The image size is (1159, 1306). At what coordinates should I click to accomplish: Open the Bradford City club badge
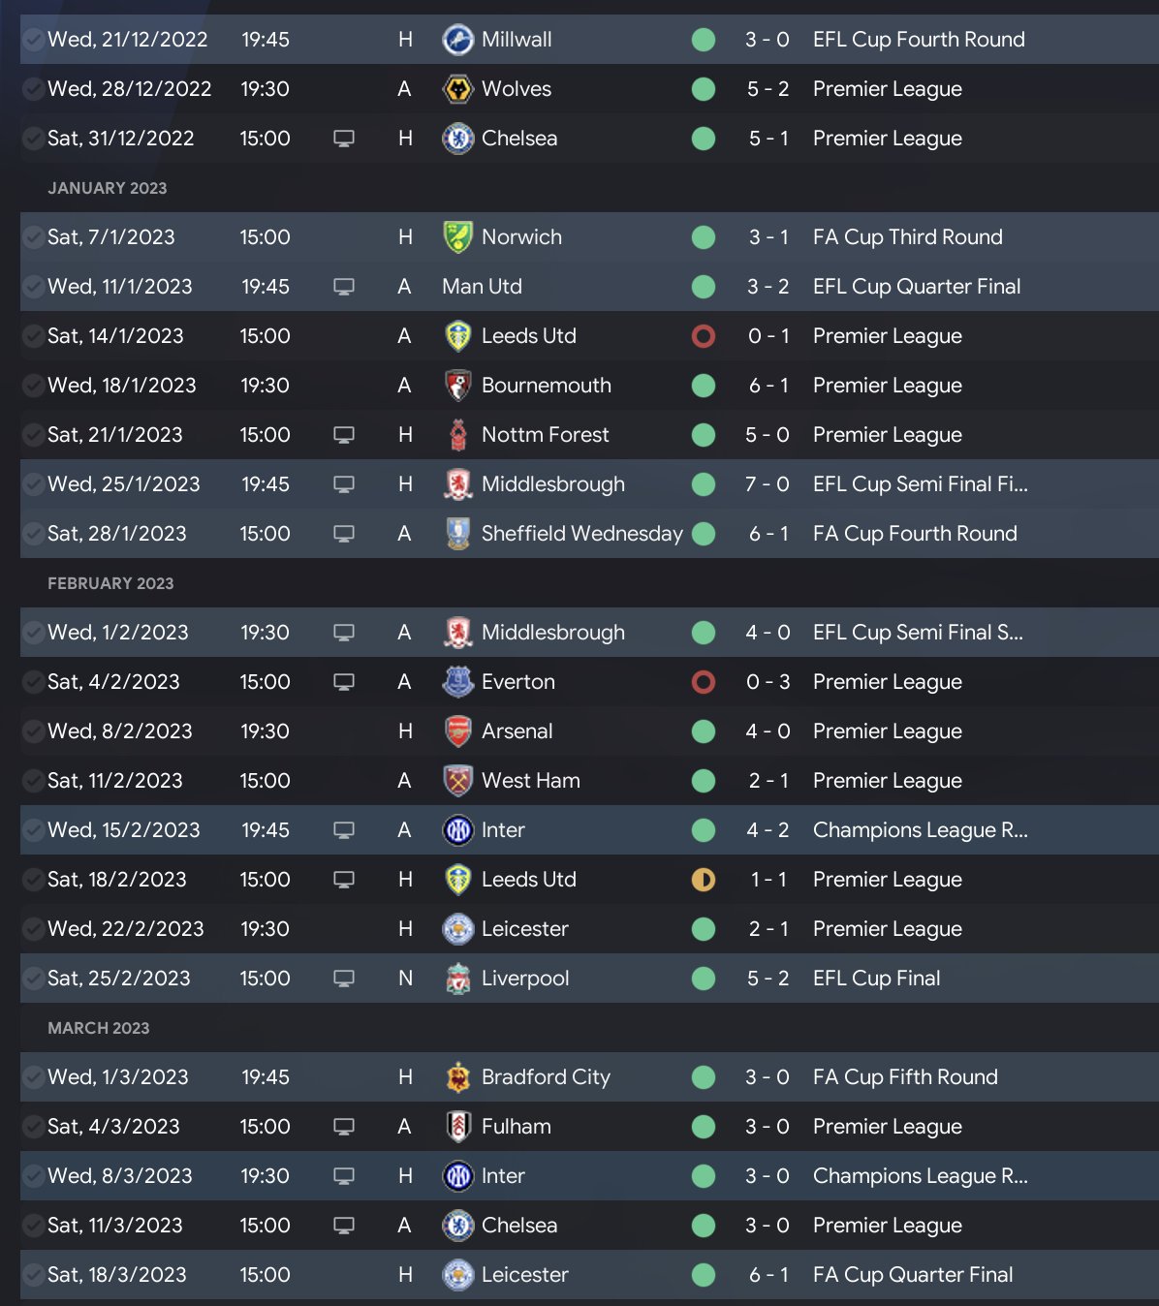[x=457, y=1077]
